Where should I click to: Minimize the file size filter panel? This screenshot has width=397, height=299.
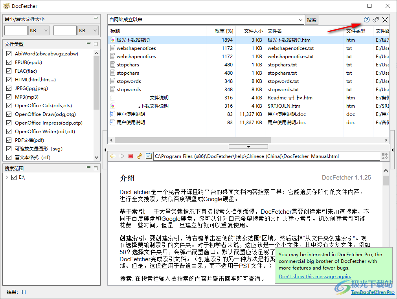click(96, 18)
